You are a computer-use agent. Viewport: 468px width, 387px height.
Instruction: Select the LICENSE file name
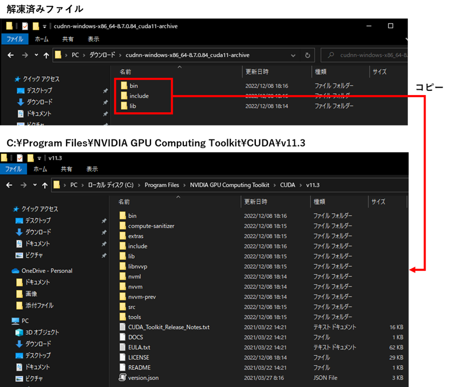tap(139, 357)
